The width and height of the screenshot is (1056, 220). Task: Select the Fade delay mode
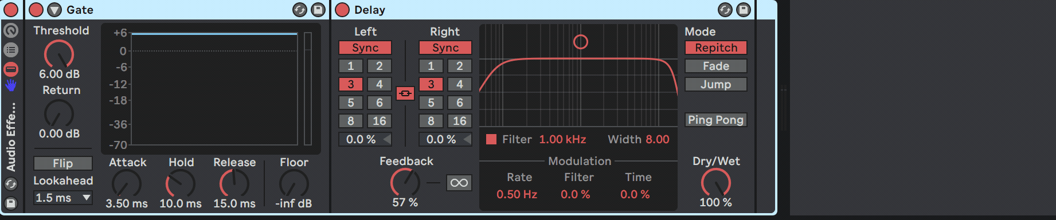[716, 66]
